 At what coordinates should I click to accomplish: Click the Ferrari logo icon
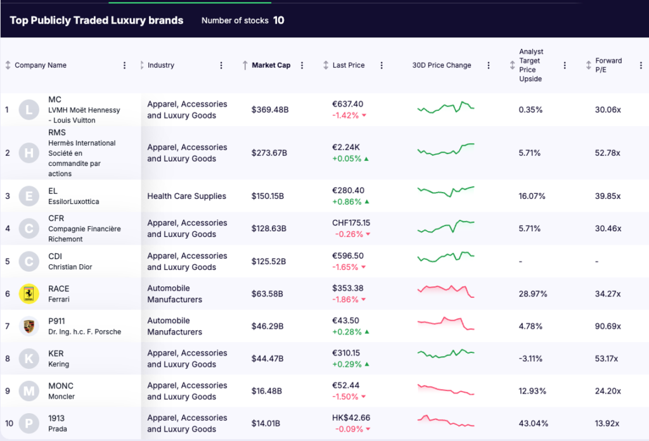click(29, 293)
